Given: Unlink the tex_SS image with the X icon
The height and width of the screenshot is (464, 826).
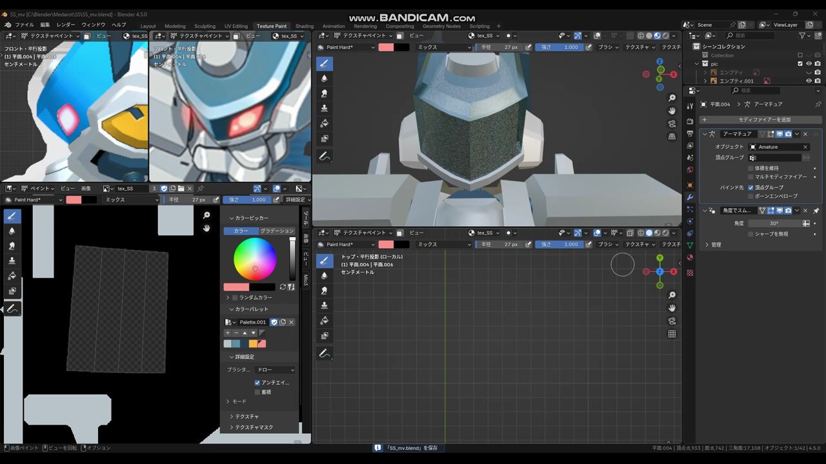Looking at the screenshot, I should (x=190, y=189).
